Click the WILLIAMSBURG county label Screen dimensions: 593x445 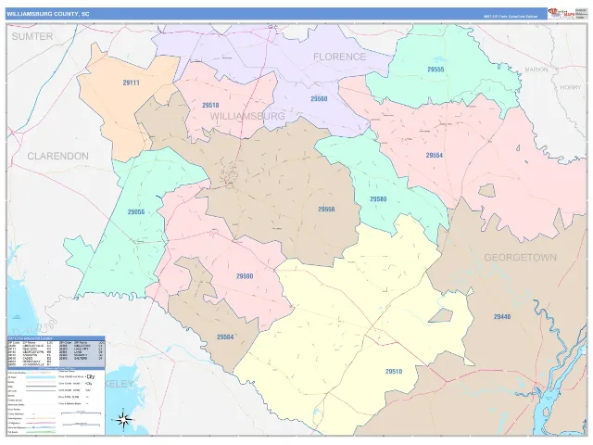pyautogui.click(x=247, y=116)
